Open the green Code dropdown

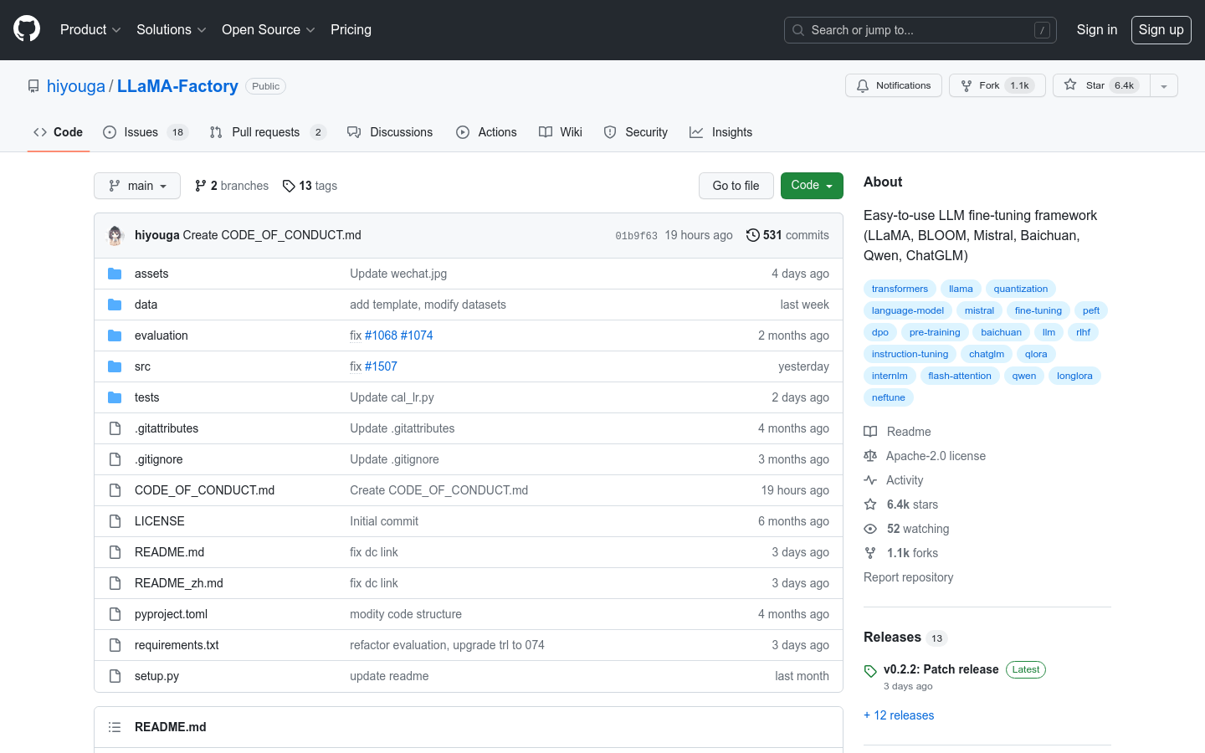[812, 186]
